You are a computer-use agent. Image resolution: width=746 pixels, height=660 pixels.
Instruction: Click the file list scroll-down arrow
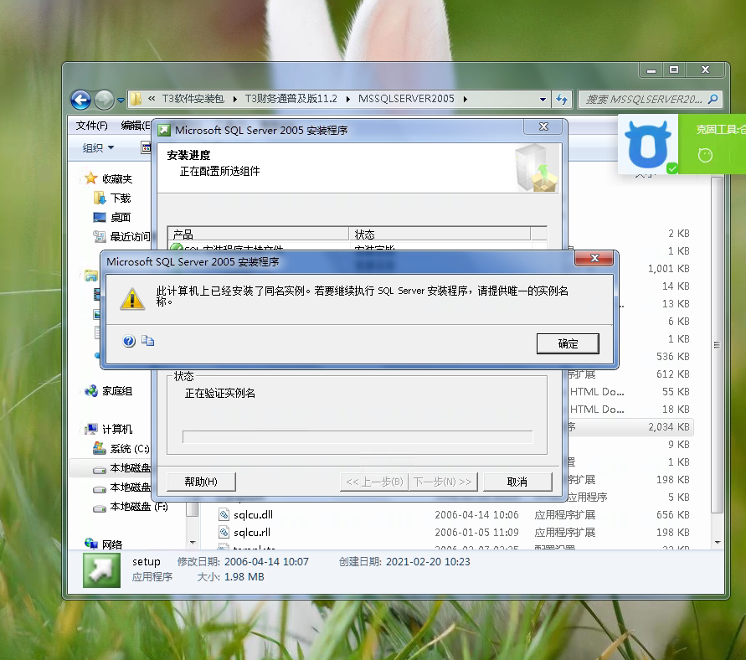pos(717,543)
